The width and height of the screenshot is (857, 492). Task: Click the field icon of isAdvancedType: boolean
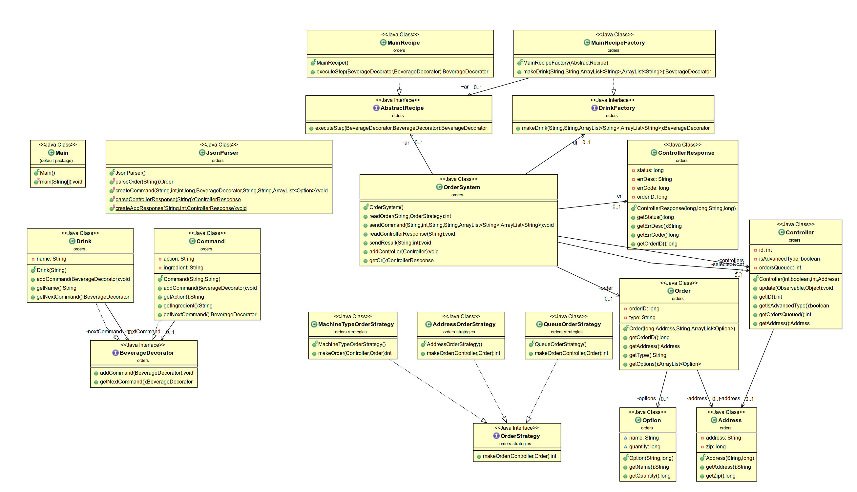coord(756,259)
